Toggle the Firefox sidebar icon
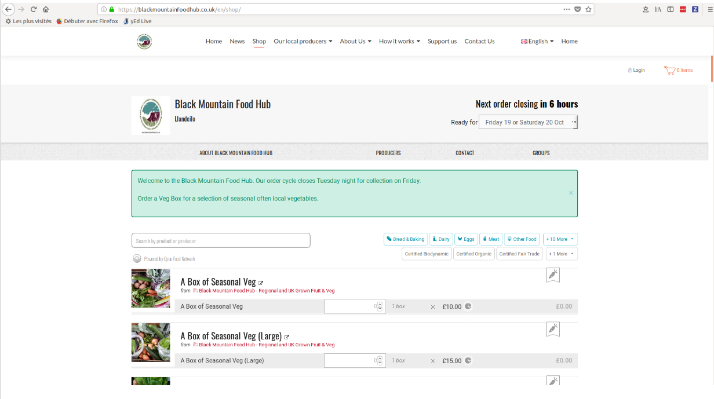This screenshot has width=714, height=399. pos(671,9)
